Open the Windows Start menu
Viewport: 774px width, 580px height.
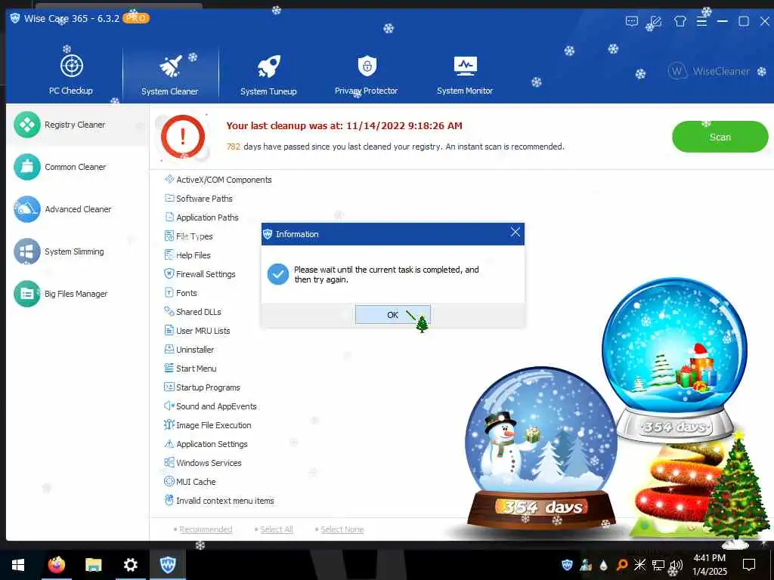pyautogui.click(x=18, y=565)
